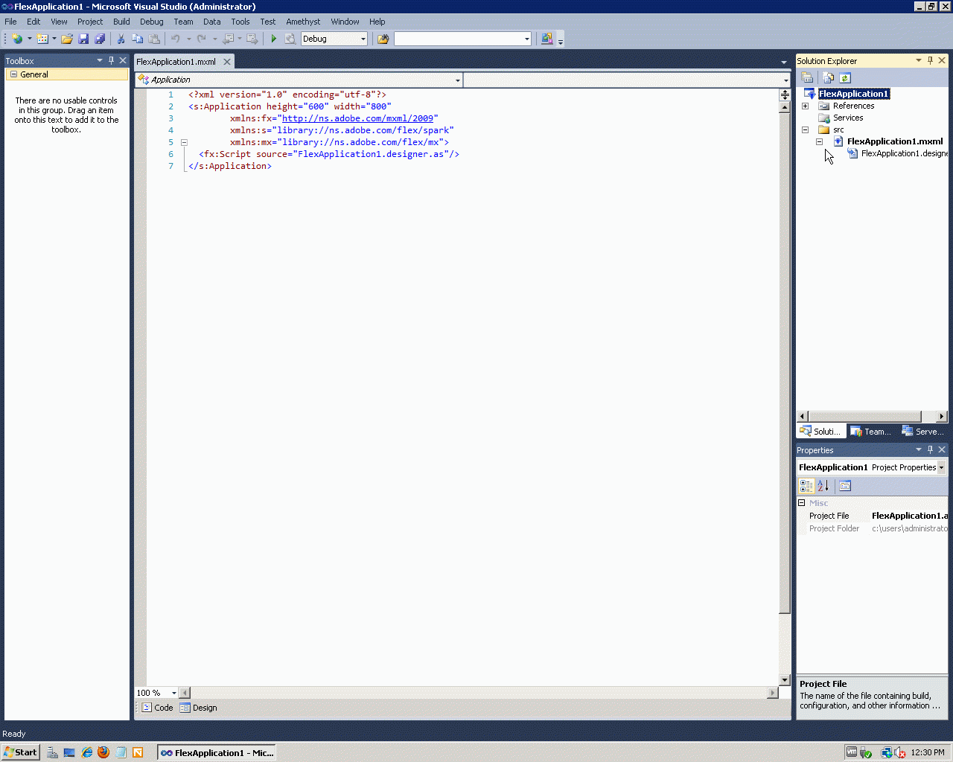953x762 pixels.
Task: Click the editor horizontal scrollbar left arrow
Action: [x=185, y=693]
